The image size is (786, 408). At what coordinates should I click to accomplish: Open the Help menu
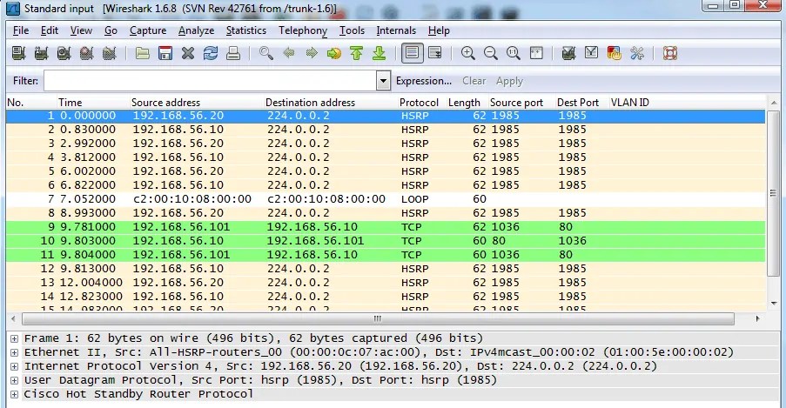click(439, 30)
